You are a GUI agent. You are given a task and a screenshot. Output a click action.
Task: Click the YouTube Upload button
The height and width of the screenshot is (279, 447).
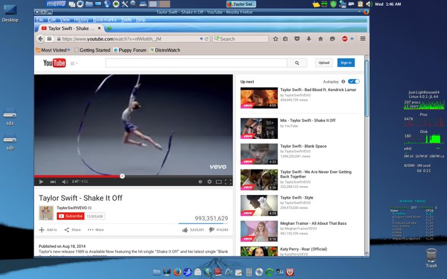click(324, 62)
